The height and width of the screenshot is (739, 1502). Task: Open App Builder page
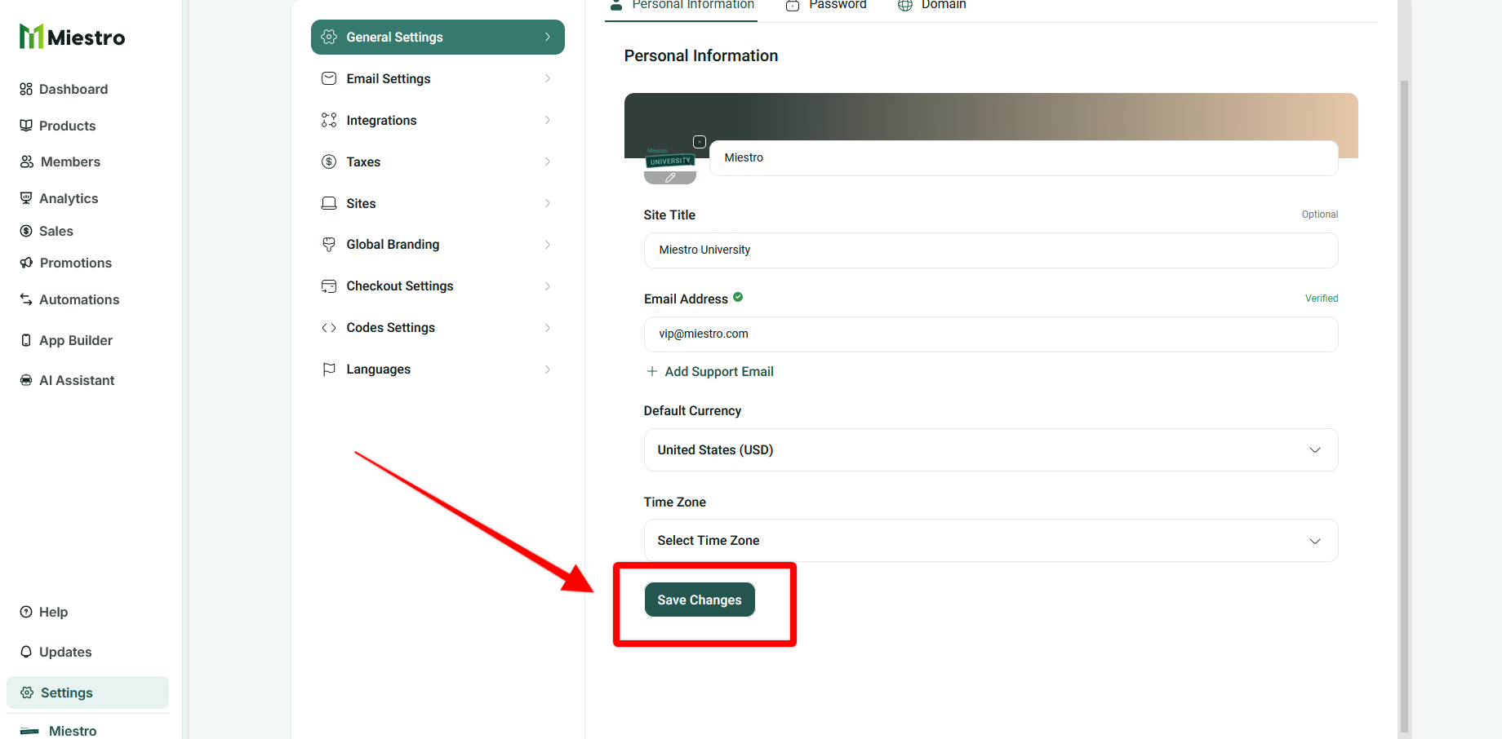[76, 340]
